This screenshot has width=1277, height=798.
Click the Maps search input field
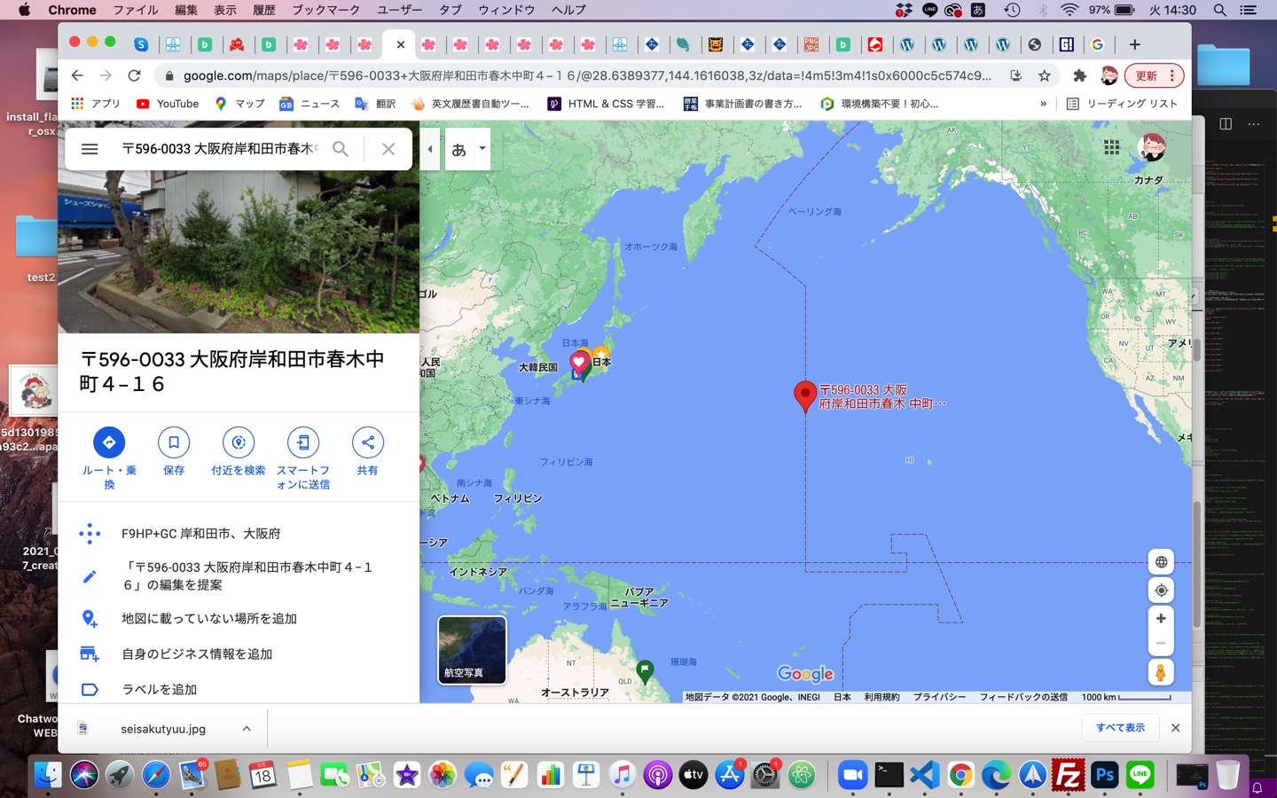[219, 149]
